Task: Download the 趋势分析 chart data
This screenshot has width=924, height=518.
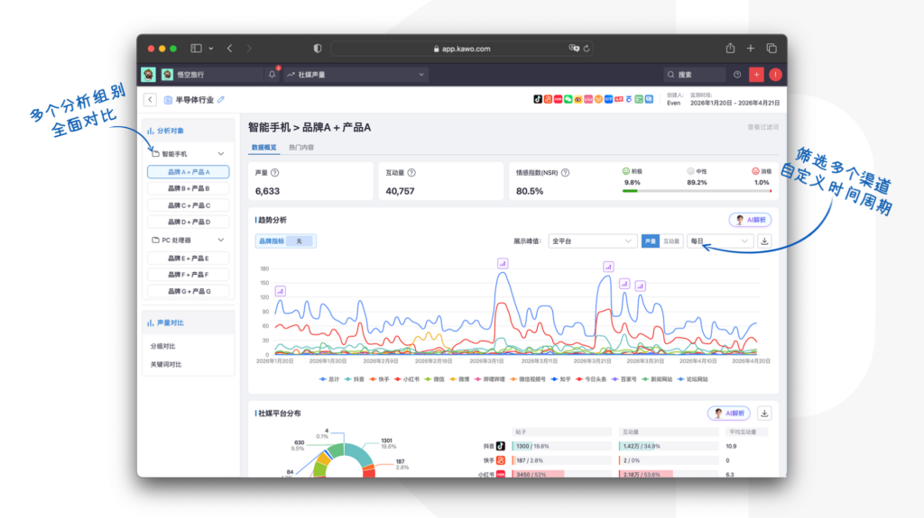Action: point(764,241)
